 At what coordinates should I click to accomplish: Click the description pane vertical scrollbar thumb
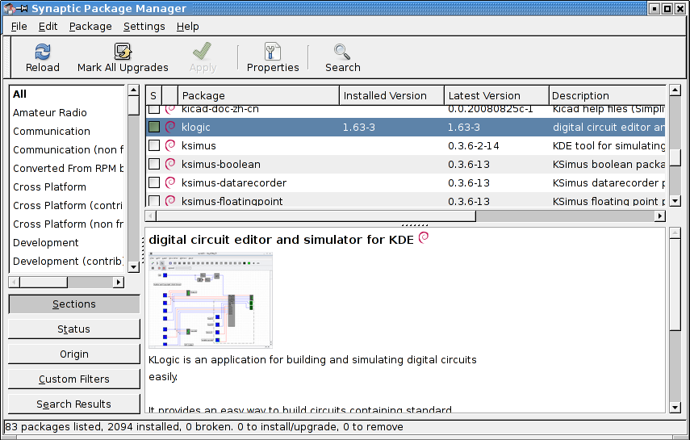click(675, 284)
